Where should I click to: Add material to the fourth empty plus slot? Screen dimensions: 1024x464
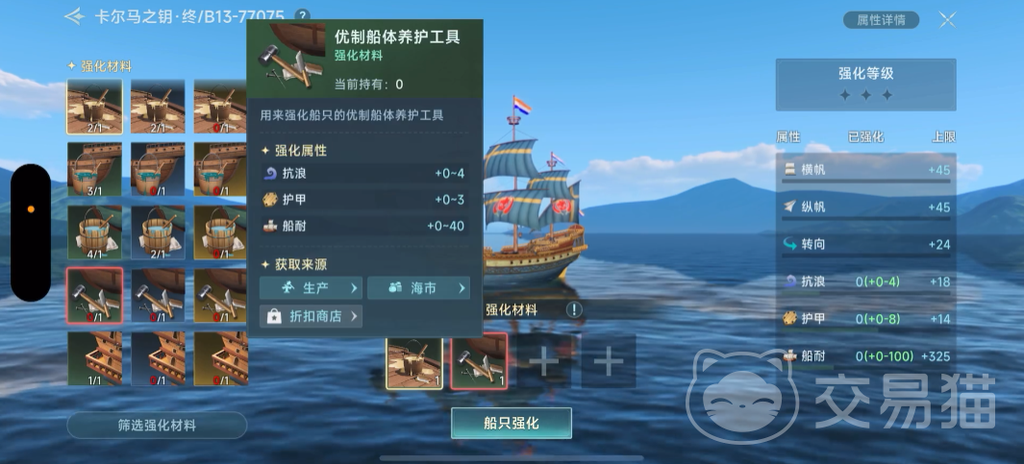[x=608, y=361]
